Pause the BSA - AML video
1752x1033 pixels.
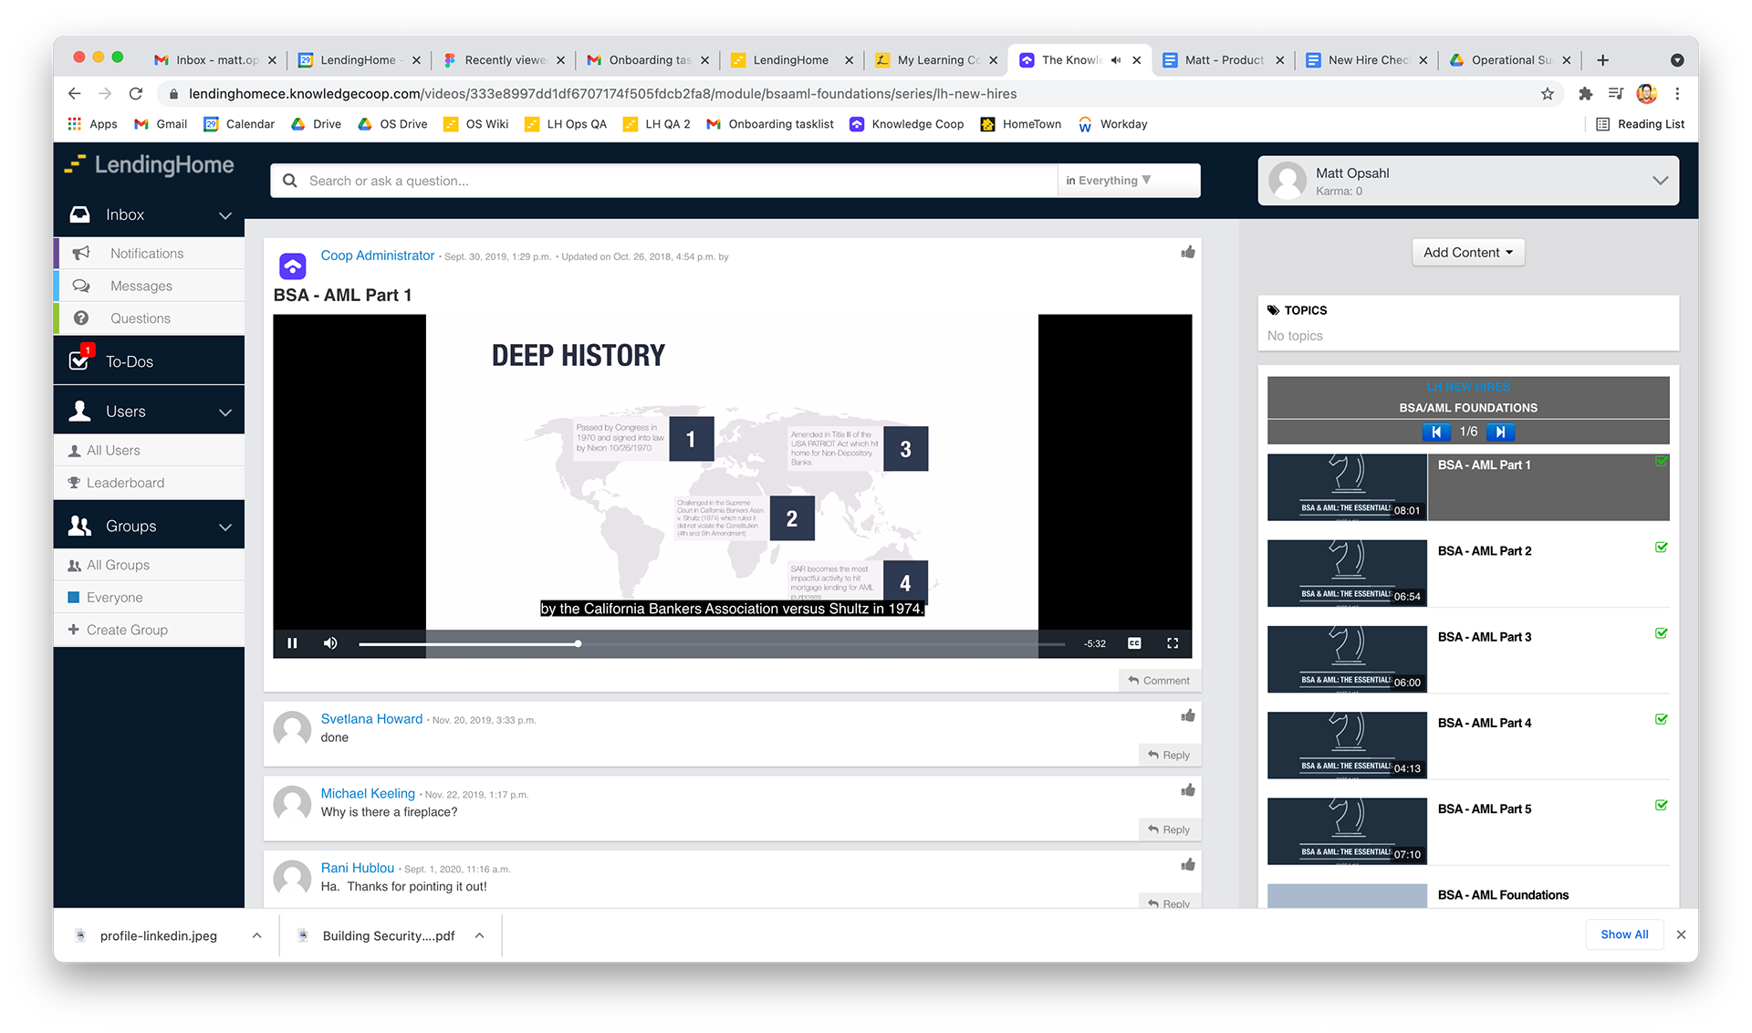click(292, 643)
